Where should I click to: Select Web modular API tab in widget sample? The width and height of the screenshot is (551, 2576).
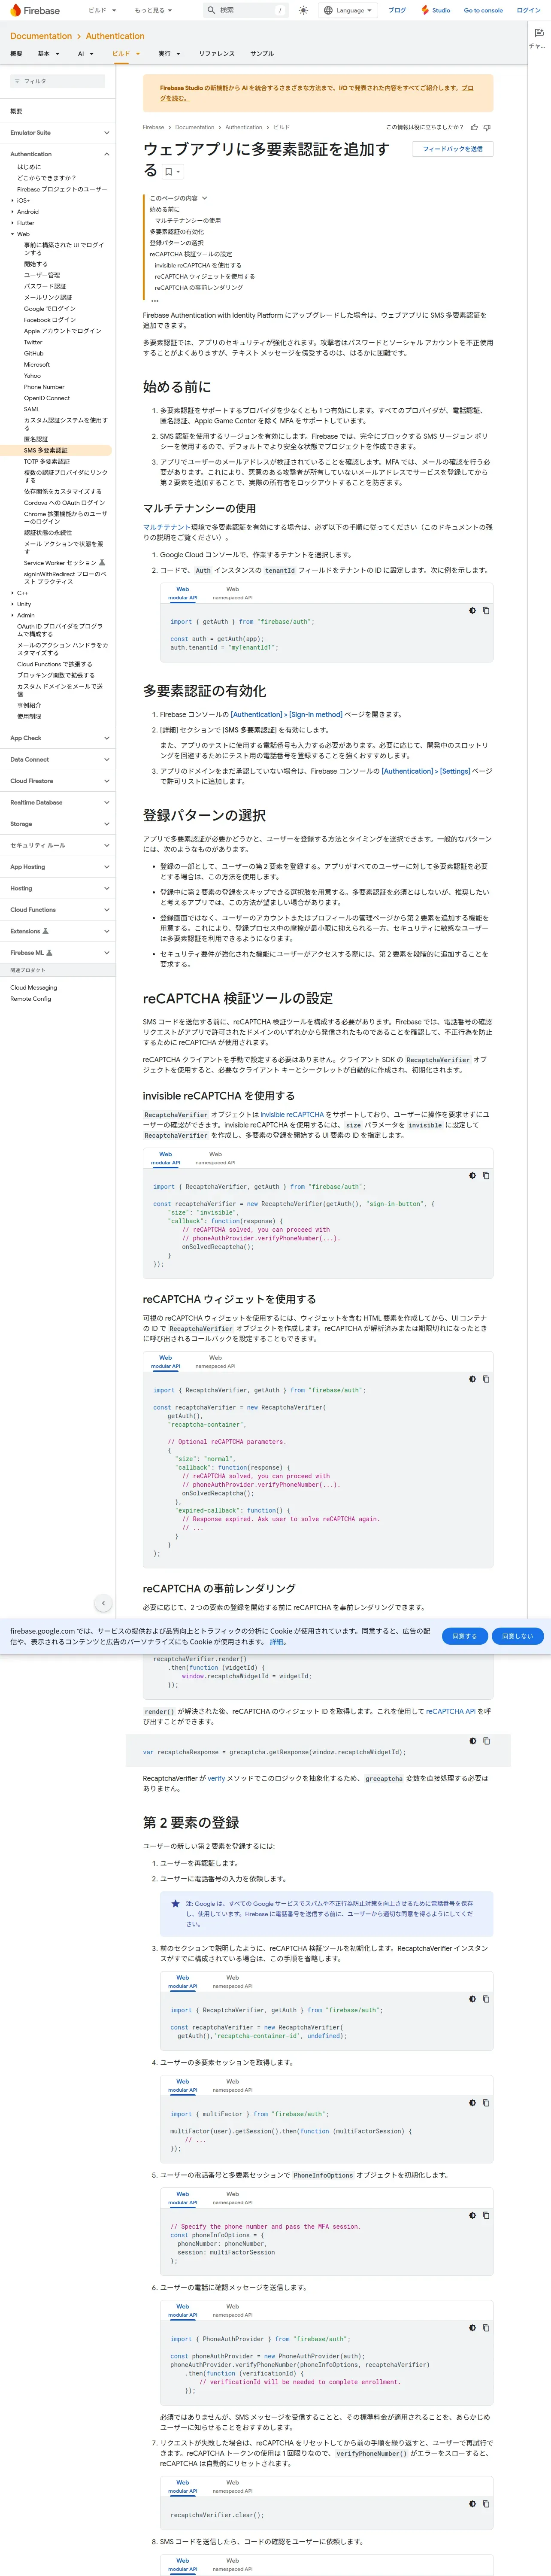pyautogui.click(x=165, y=1362)
